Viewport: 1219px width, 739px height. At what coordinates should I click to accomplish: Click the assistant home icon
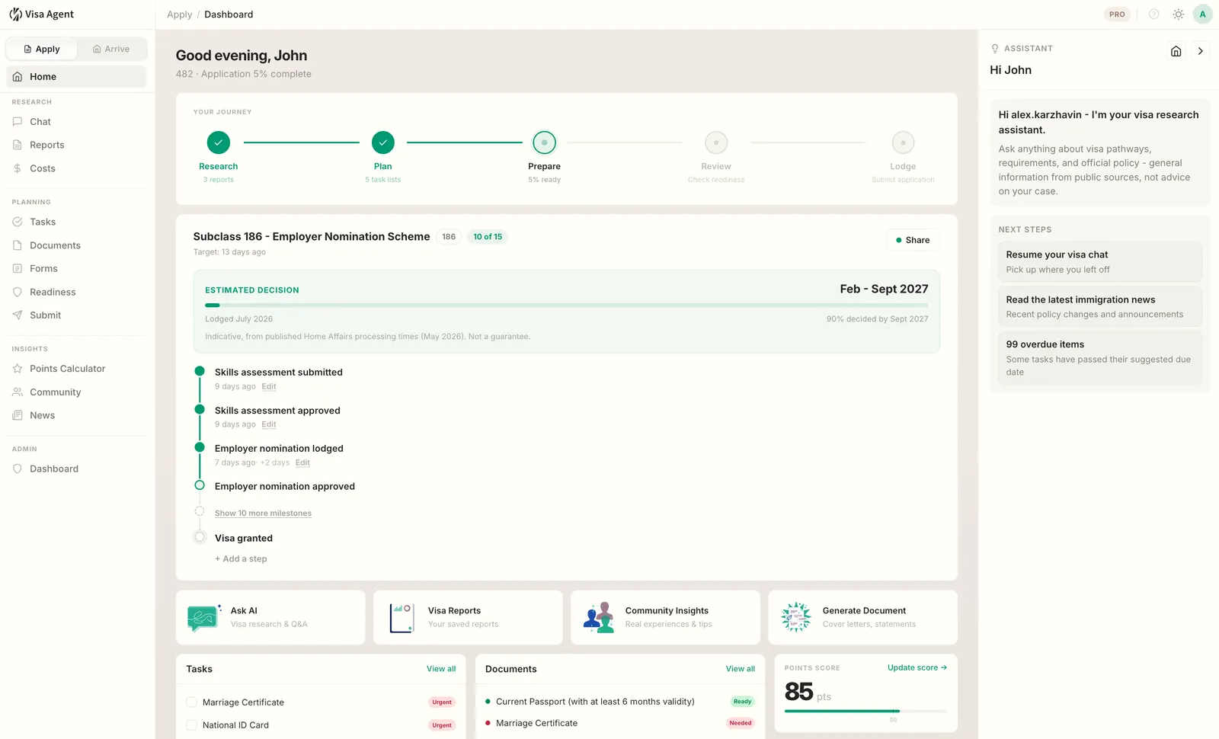[x=1176, y=51]
